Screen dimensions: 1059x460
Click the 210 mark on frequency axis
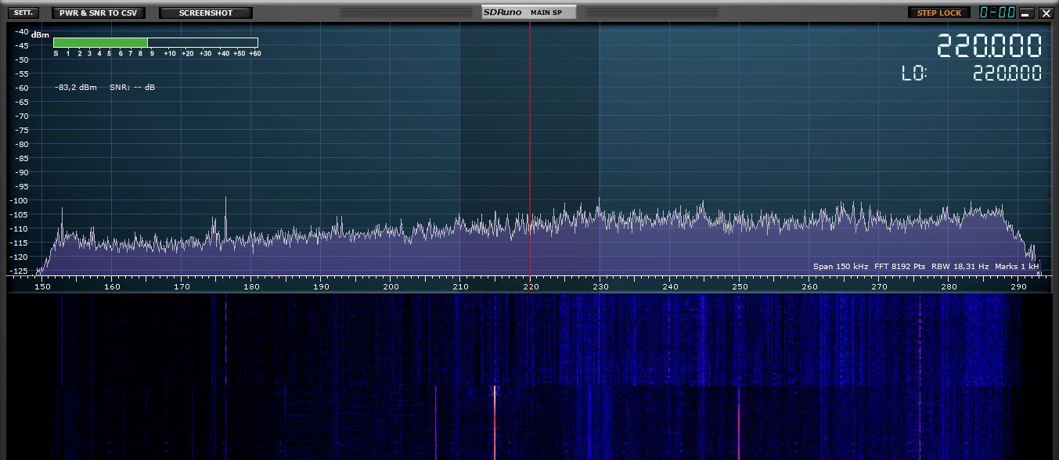(x=461, y=286)
